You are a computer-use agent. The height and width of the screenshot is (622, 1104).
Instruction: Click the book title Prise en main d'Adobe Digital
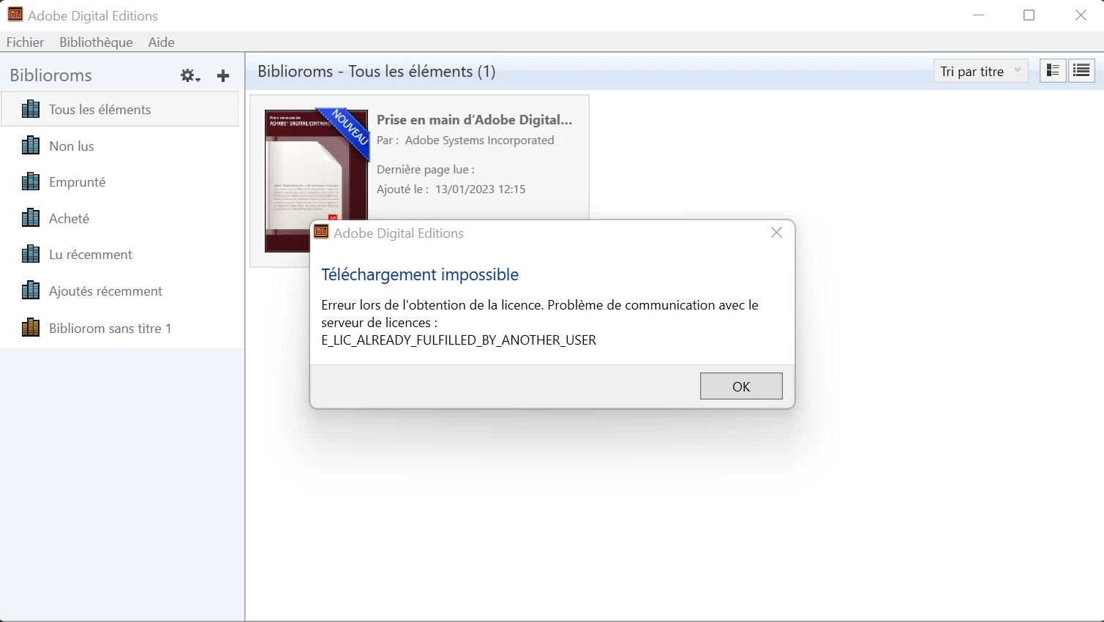tap(474, 119)
